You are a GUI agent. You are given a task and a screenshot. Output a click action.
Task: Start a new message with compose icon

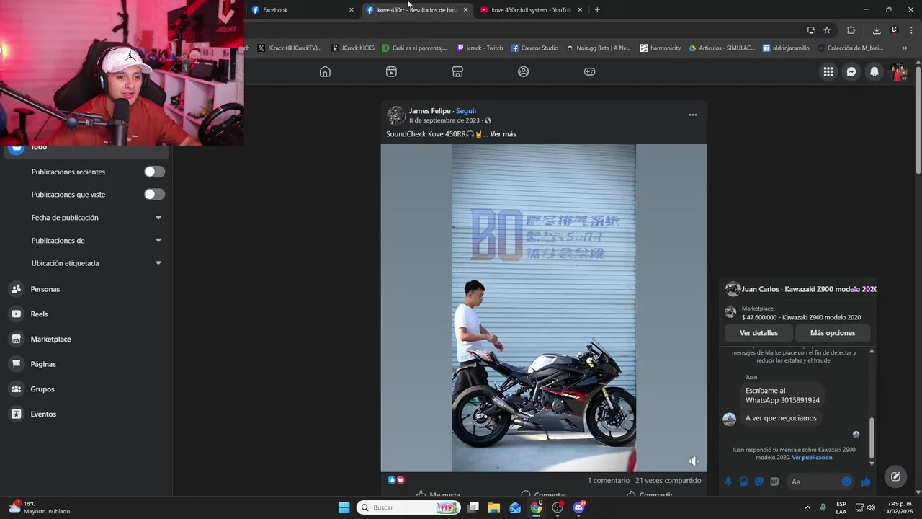point(895,476)
